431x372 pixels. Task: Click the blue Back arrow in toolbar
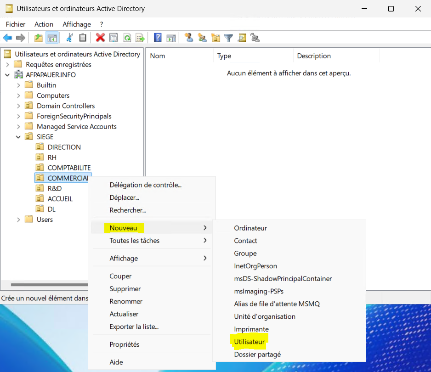pyautogui.click(x=7, y=38)
